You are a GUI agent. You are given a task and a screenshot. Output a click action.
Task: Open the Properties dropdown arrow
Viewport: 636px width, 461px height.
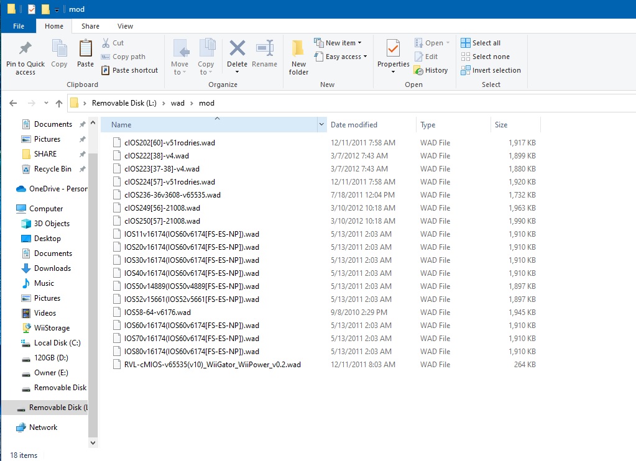click(x=393, y=72)
